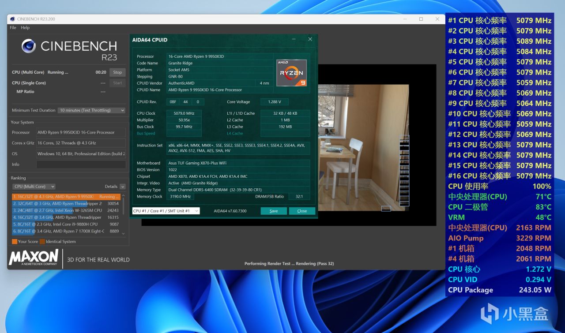Viewport: 565px width, 333px height.
Task: Click the DRAM:FSB Ratio value 32:1
Action: pyautogui.click(x=298, y=196)
